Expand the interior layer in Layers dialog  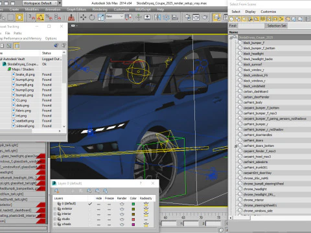(55, 214)
